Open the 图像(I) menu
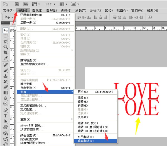167x146 pixels. pos(37,11)
